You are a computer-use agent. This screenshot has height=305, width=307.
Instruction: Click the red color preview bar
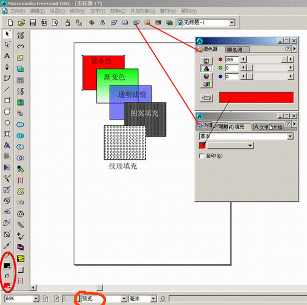[x=256, y=98]
